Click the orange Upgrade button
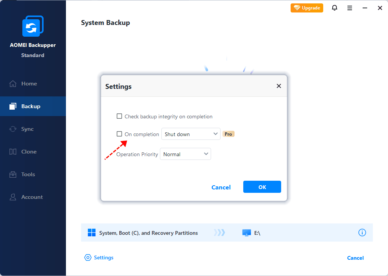388x276 pixels. (307, 8)
